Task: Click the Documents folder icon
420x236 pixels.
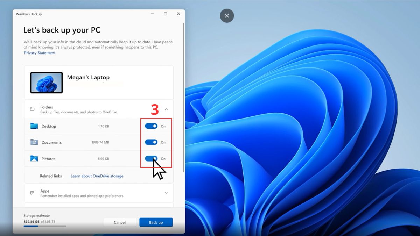Action: 34,142
